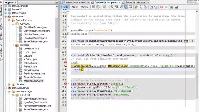Close the fManHinhChat.java tab

(x=119, y=3)
